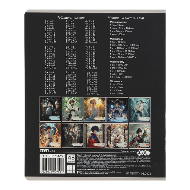
Task: Click the equation '9 x 9 = 81'
Action: pos(71,91)
